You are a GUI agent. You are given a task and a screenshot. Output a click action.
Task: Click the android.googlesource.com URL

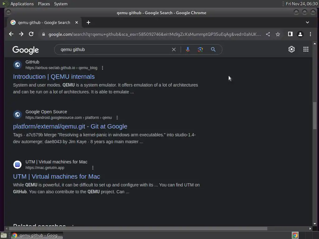(69, 118)
